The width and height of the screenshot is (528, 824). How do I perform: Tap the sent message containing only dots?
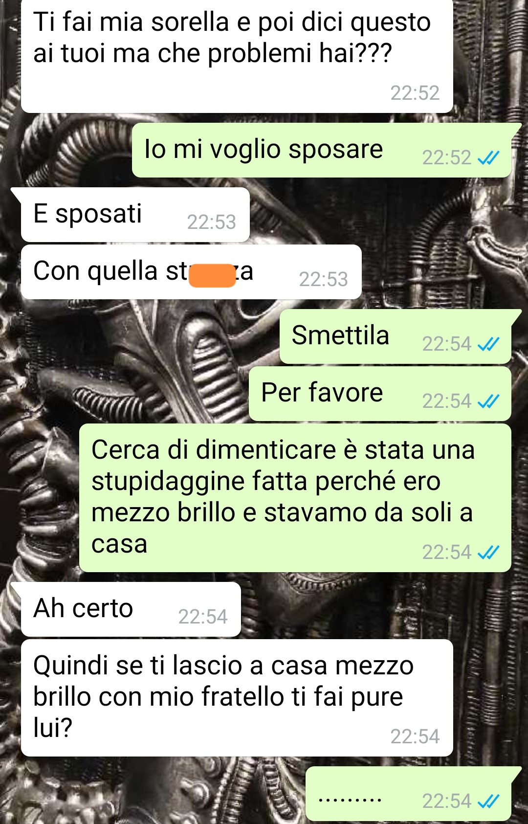[x=408, y=794]
